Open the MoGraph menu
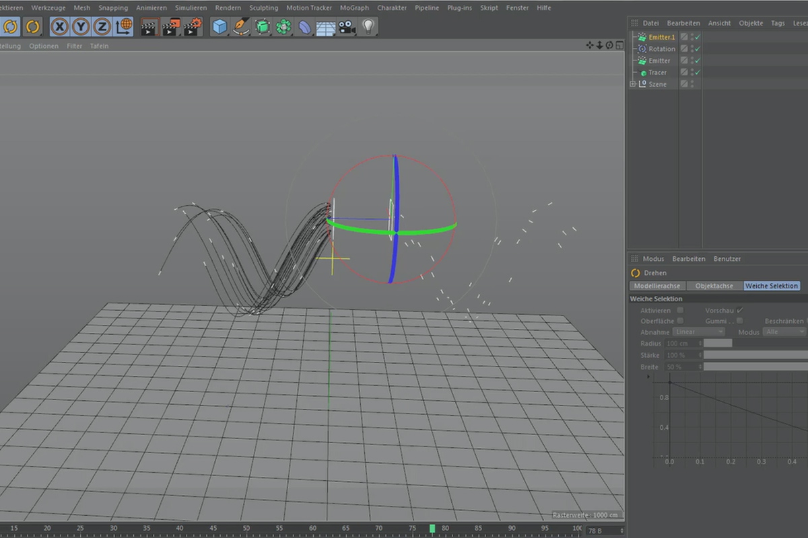808x538 pixels. click(x=354, y=7)
